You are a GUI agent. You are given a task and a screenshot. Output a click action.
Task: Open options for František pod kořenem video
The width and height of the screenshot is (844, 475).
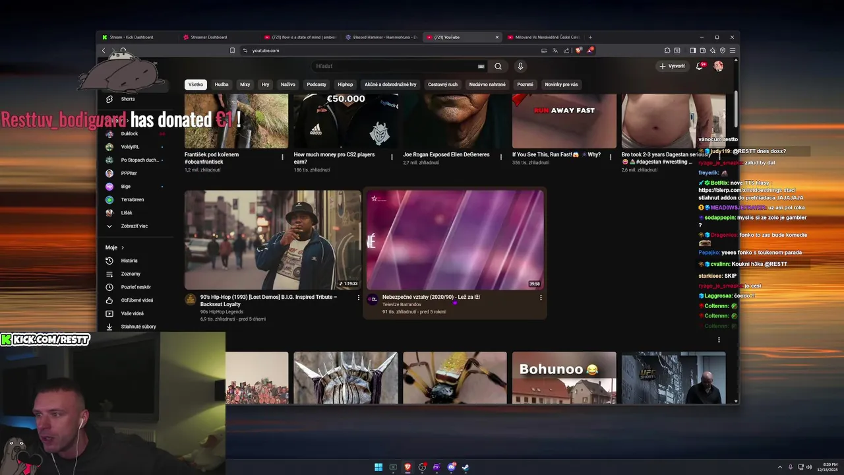click(x=282, y=157)
